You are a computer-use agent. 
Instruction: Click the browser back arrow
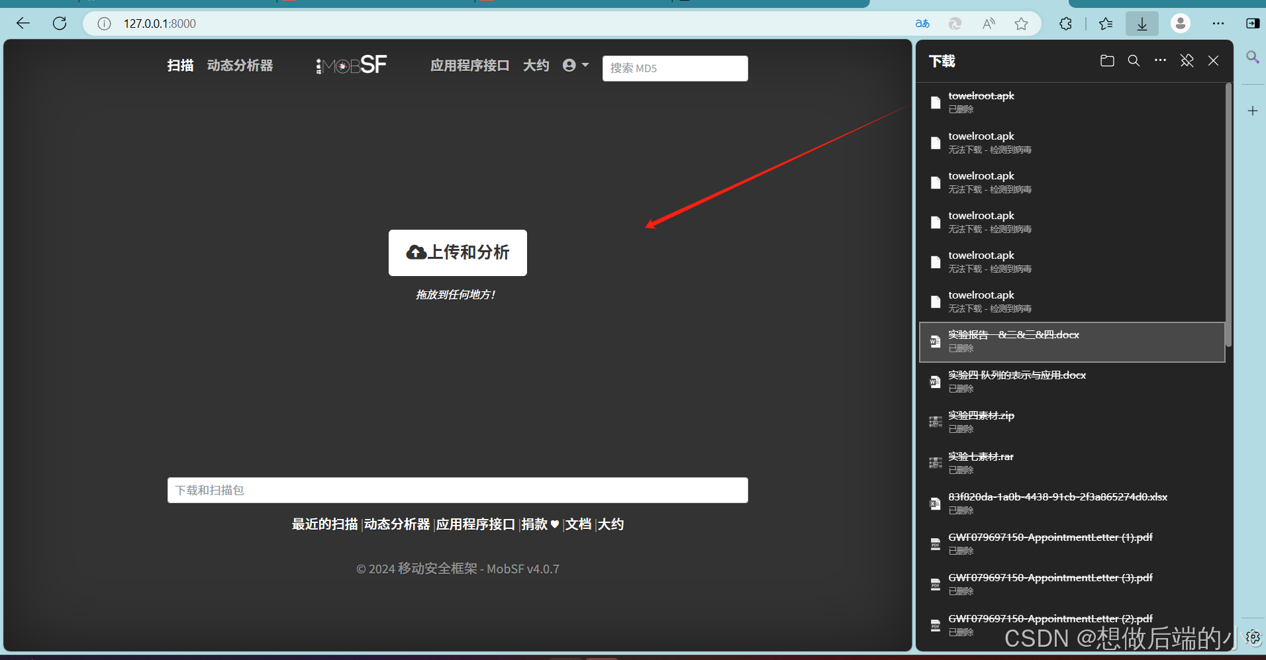coord(23,24)
